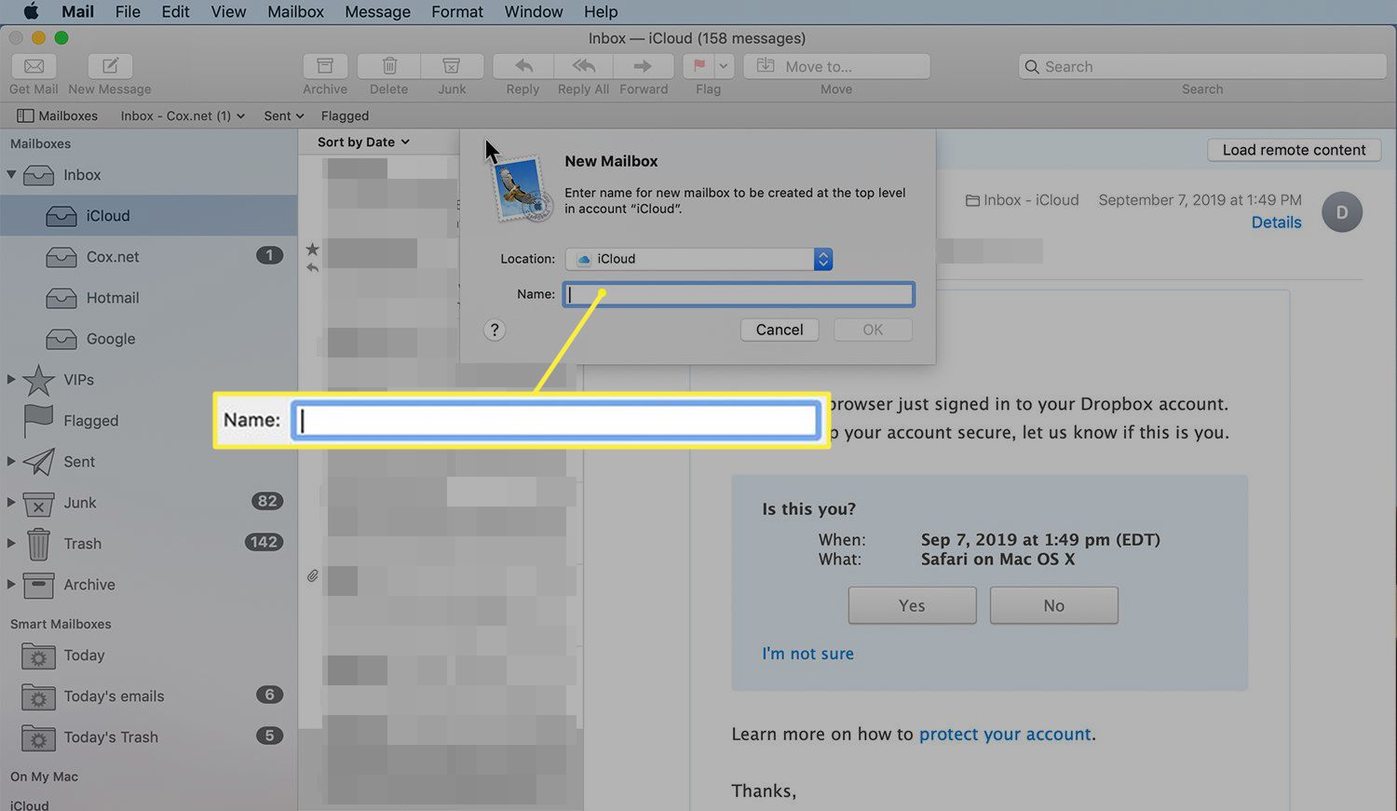Click the Delete trash toolbar icon
Viewport: 1397px width, 811px height.
[389, 66]
